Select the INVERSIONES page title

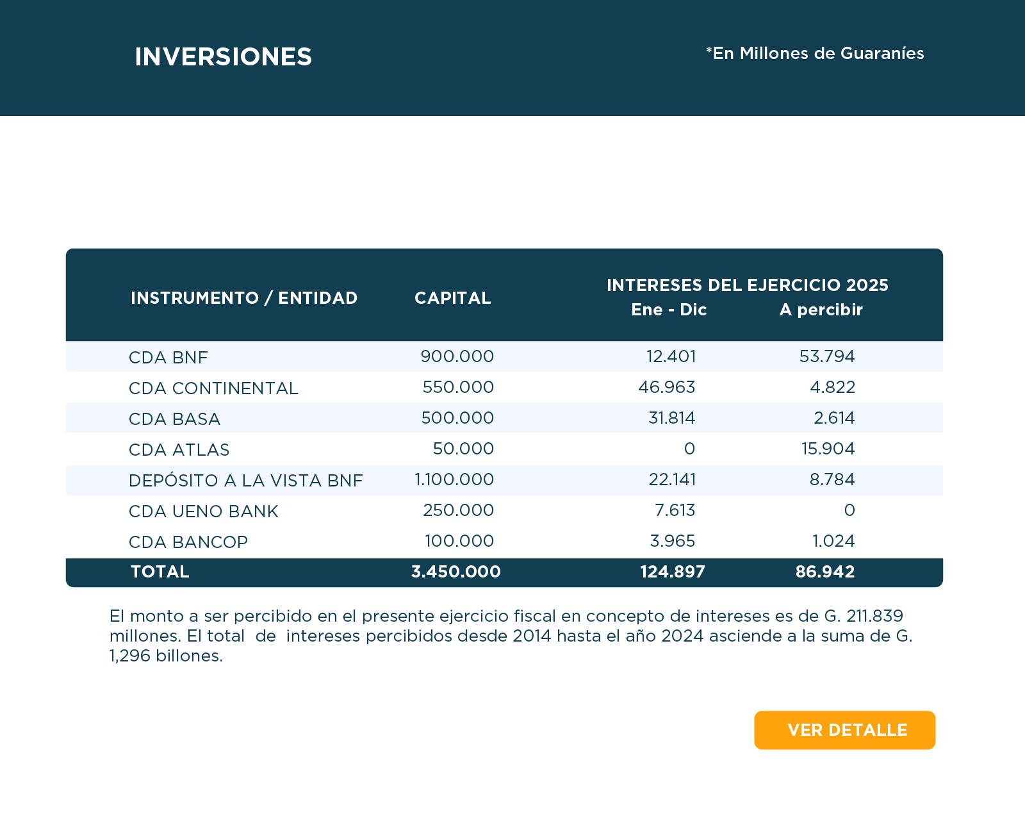[x=223, y=57]
